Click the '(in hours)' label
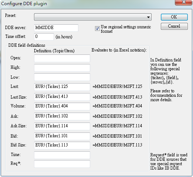 pyautogui.click(x=64, y=37)
